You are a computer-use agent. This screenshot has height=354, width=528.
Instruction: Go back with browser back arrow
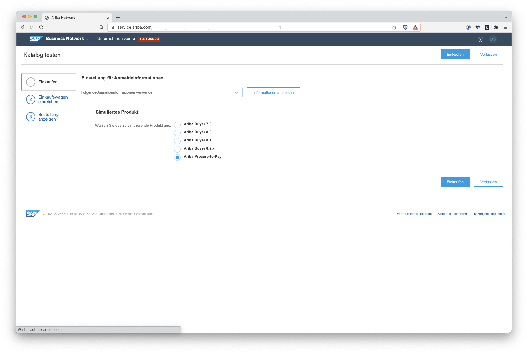click(23, 27)
